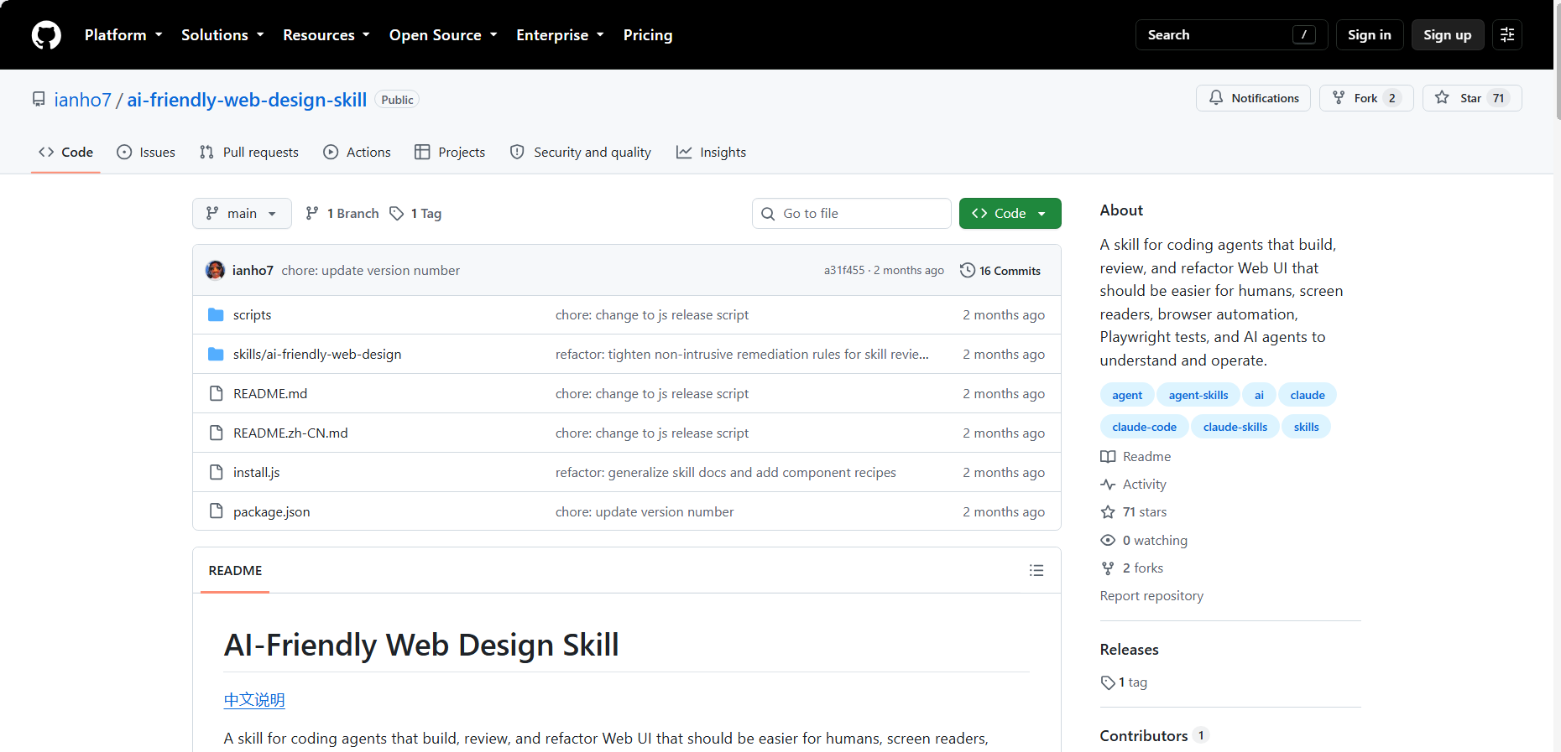The width and height of the screenshot is (1561, 752).
Task: Open the green Code dropdown button
Action: [x=1010, y=213]
